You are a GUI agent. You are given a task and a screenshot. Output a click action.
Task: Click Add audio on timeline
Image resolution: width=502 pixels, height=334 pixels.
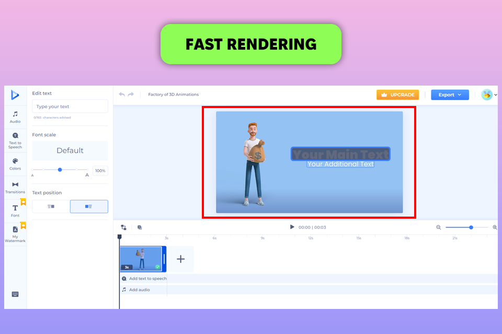140,290
